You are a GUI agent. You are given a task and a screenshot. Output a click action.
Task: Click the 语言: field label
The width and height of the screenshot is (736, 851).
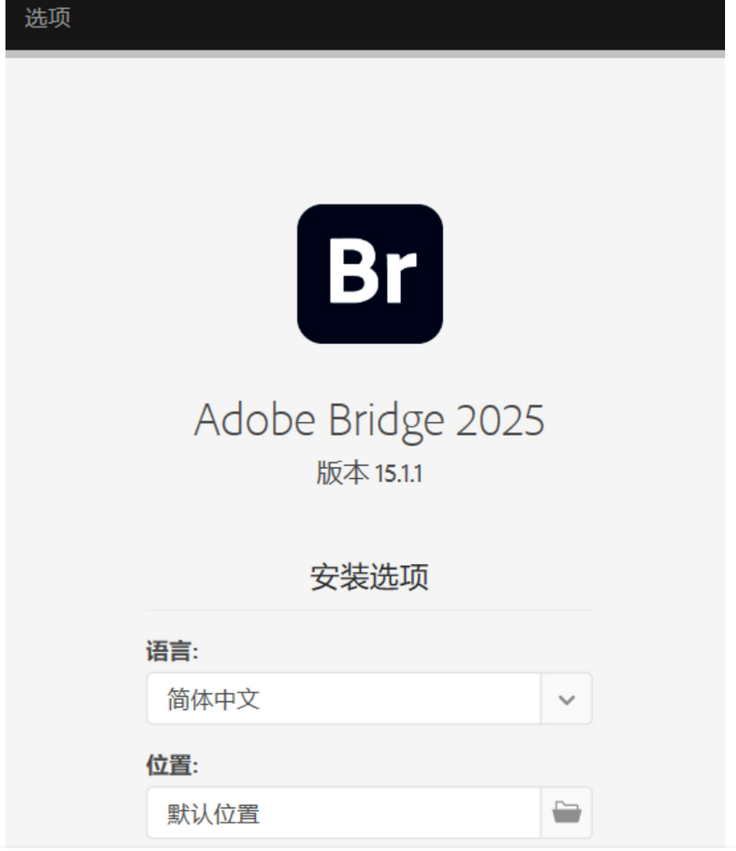172,650
